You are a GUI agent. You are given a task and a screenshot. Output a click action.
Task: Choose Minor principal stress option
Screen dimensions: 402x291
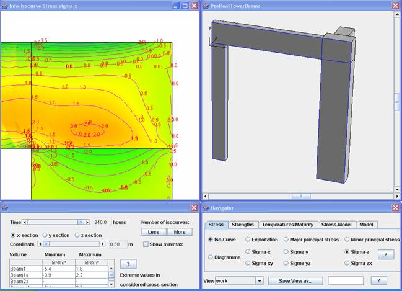pos(347,240)
